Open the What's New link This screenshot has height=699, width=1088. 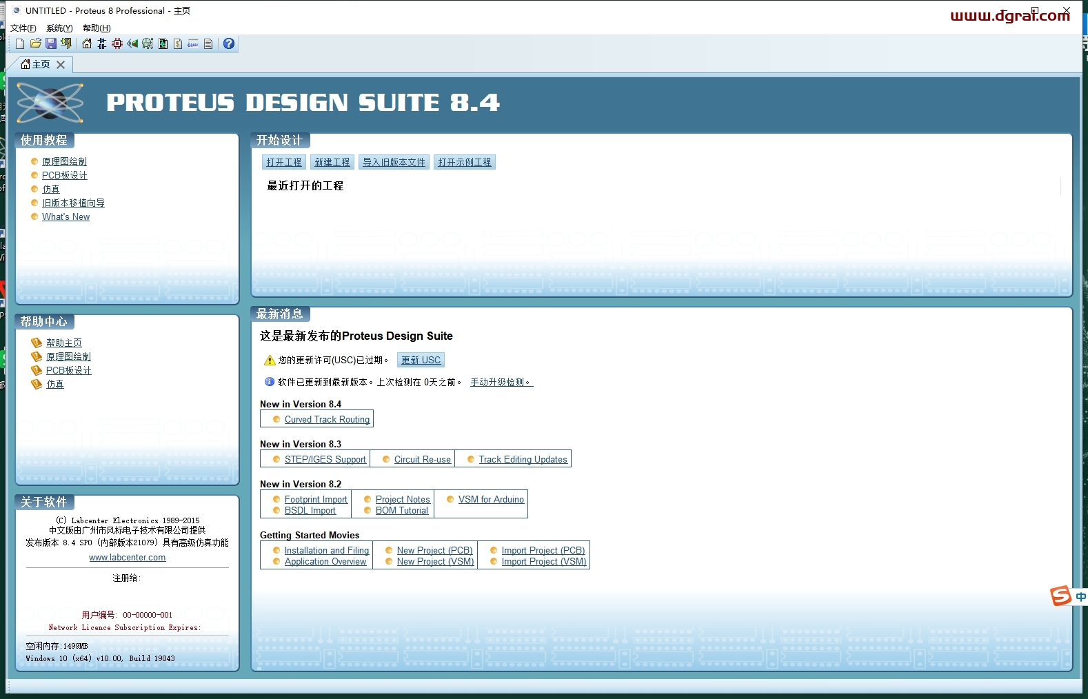(66, 216)
